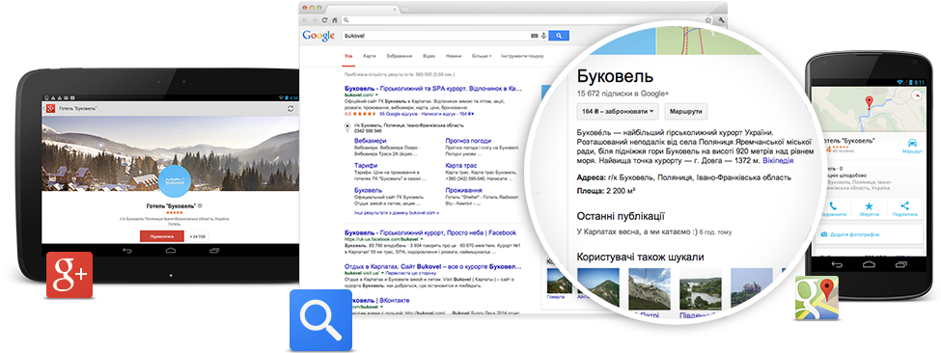941x353 pixels.
Task: Select the Усе search tab
Action: tap(348, 56)
